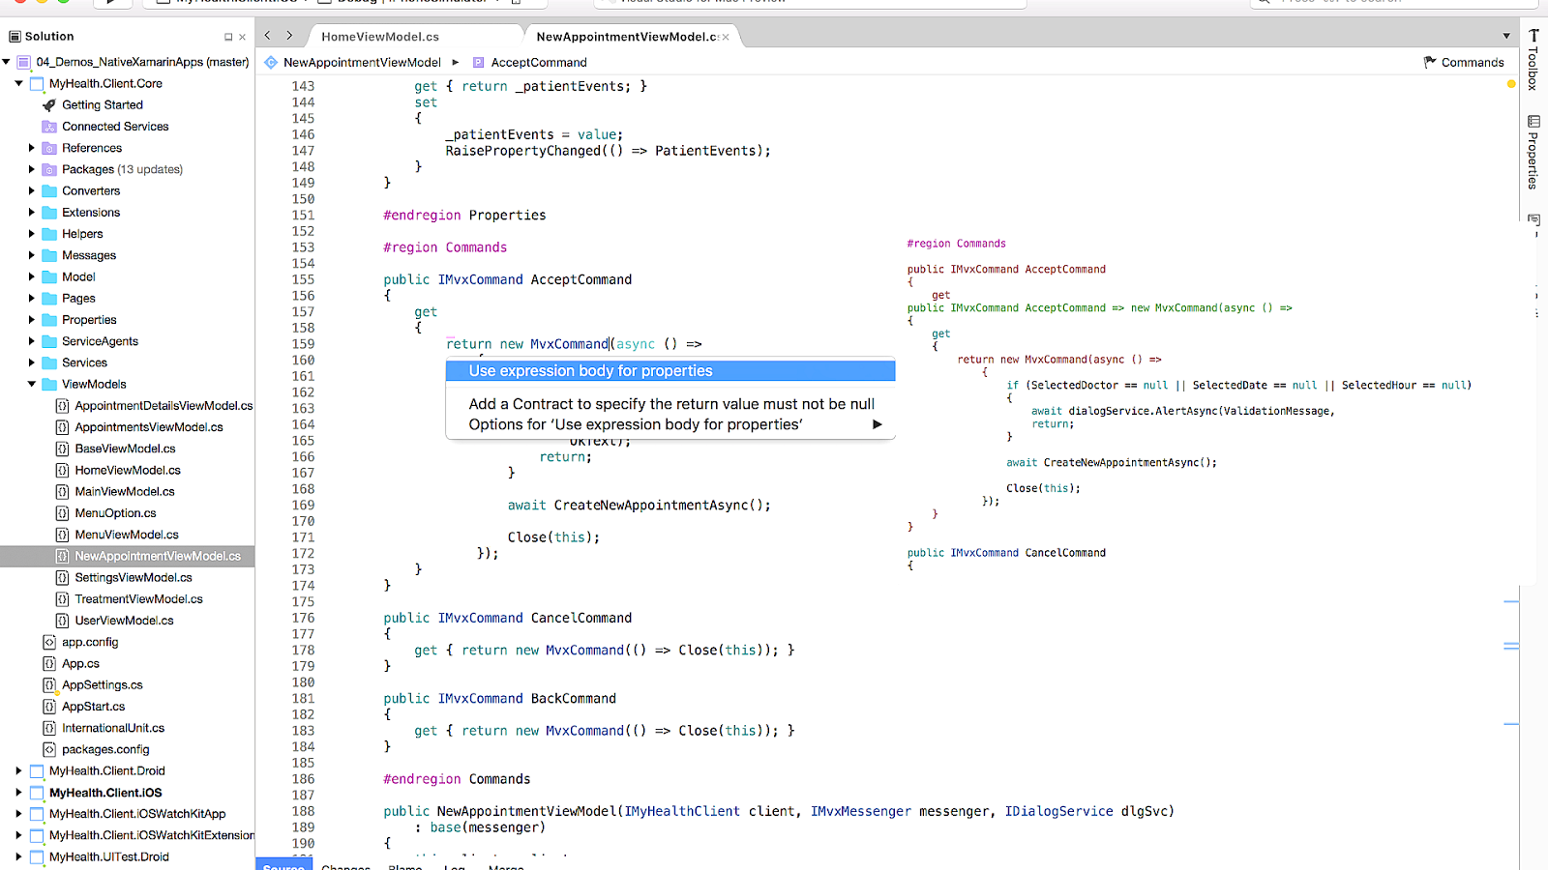
Task: Select NewAppointmentViewModel.cs editor tab
Action: click(x=626, y=37)
